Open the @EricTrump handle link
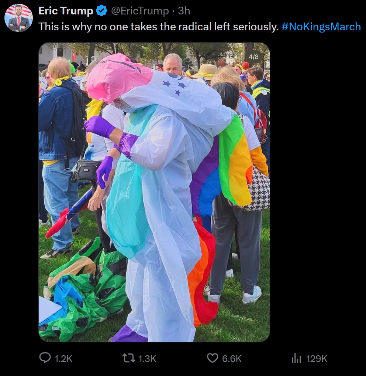366x376 pixels. [x=139, y=11]
